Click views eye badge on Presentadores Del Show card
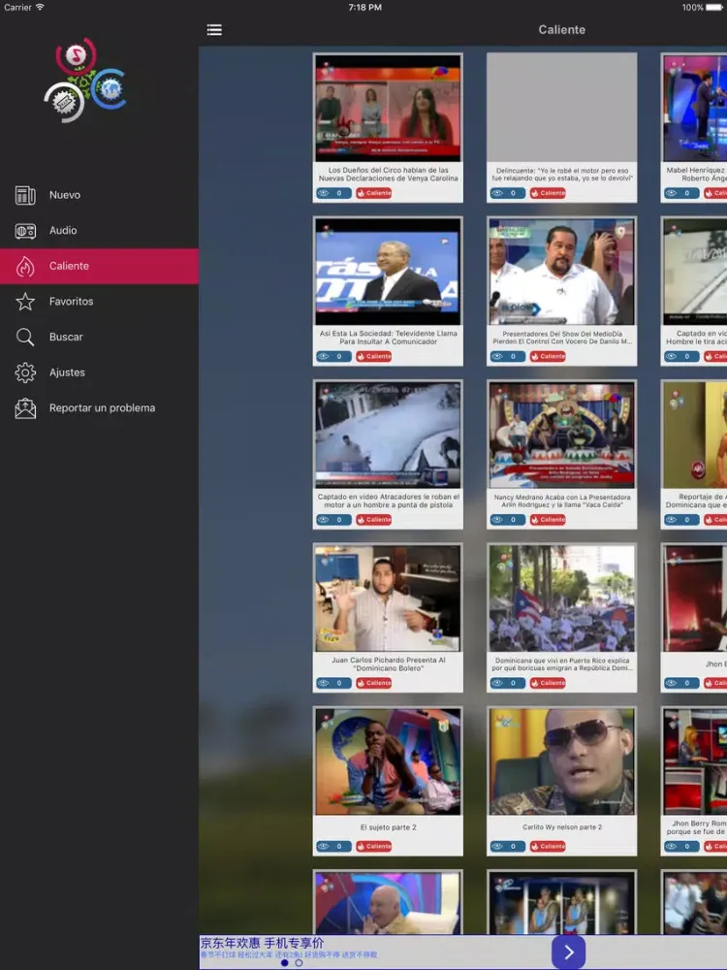Viewport: 727px width, 970px height. coord(508,356)
